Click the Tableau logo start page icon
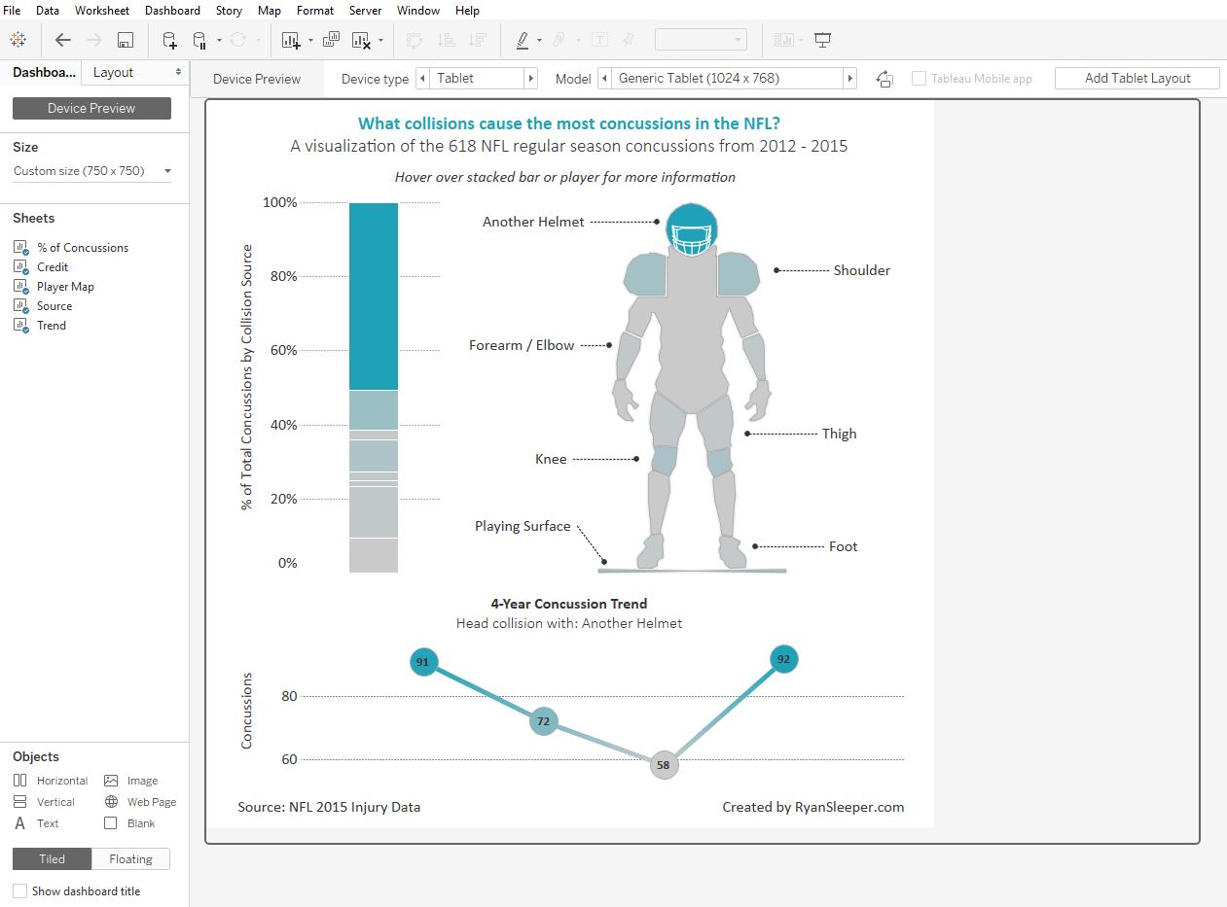 coord(18,40)
